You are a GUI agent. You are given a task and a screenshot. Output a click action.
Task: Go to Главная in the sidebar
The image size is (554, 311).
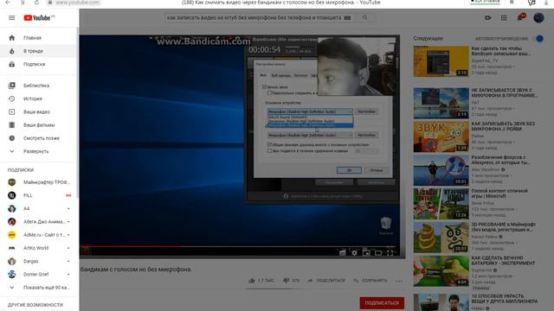tap(38, 38)
